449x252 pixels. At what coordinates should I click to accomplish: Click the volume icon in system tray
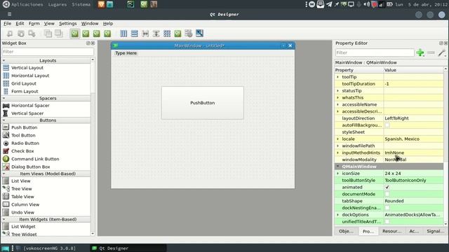pos(366,4)
